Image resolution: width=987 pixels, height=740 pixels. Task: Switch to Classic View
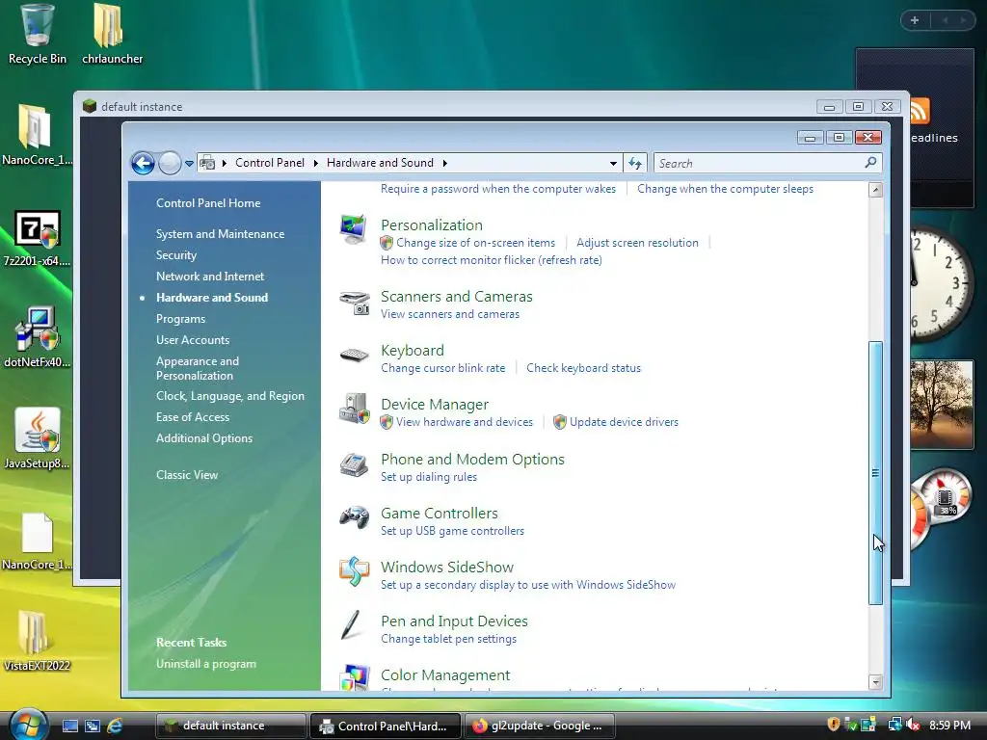[x=187, y=475]
